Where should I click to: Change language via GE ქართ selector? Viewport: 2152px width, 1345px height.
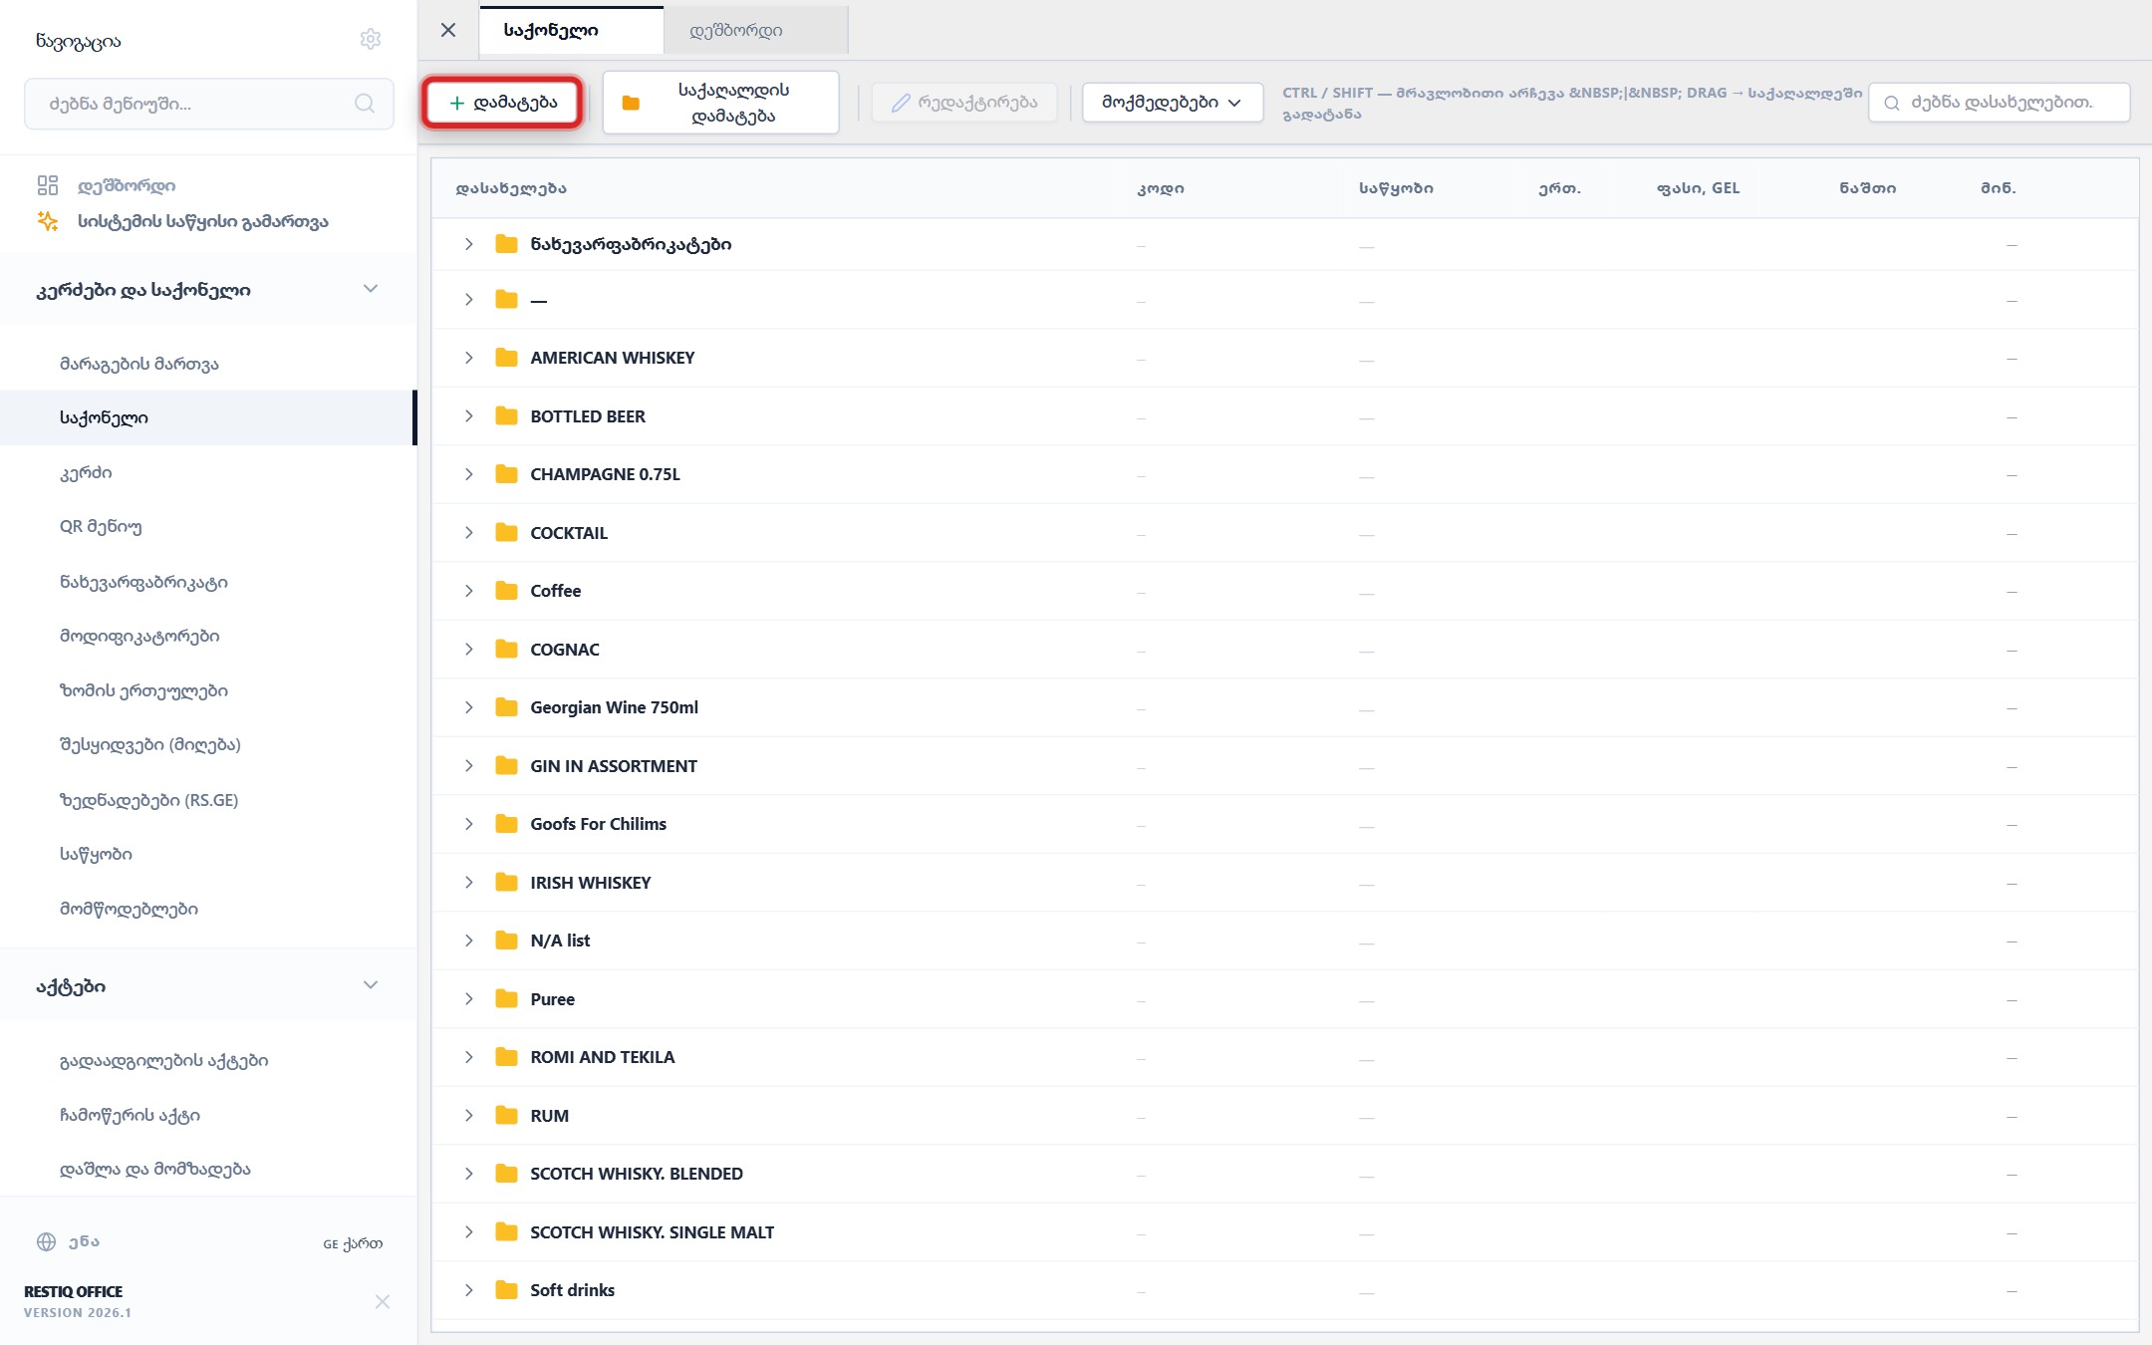[x=353, y=1243]
